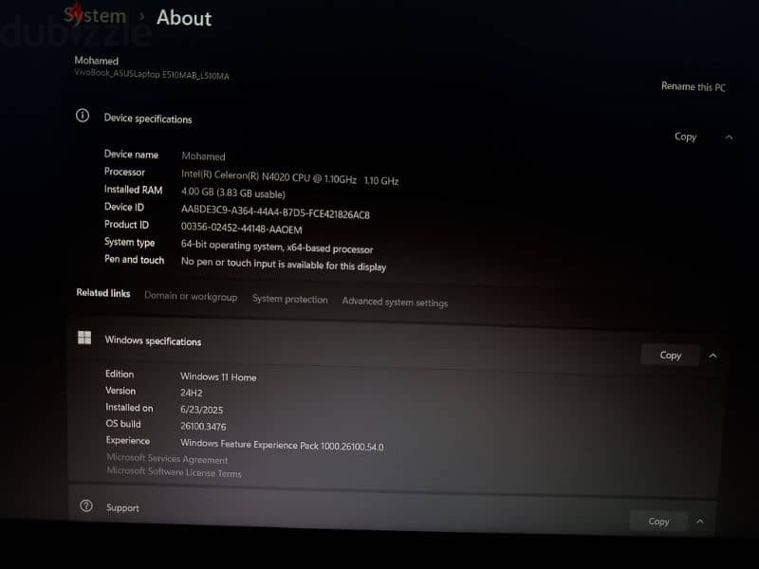This screenshot has height=569, width=759.
Task: Open Microsoft Services Agreement link
Action: [167, 458]
